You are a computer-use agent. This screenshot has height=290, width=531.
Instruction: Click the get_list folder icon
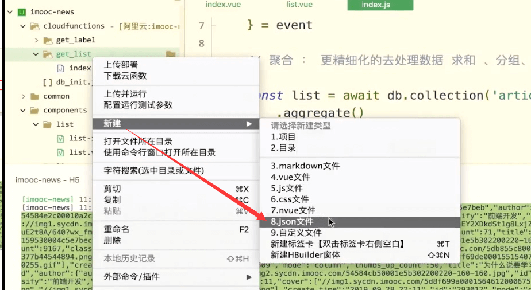(x=48, y=54)
